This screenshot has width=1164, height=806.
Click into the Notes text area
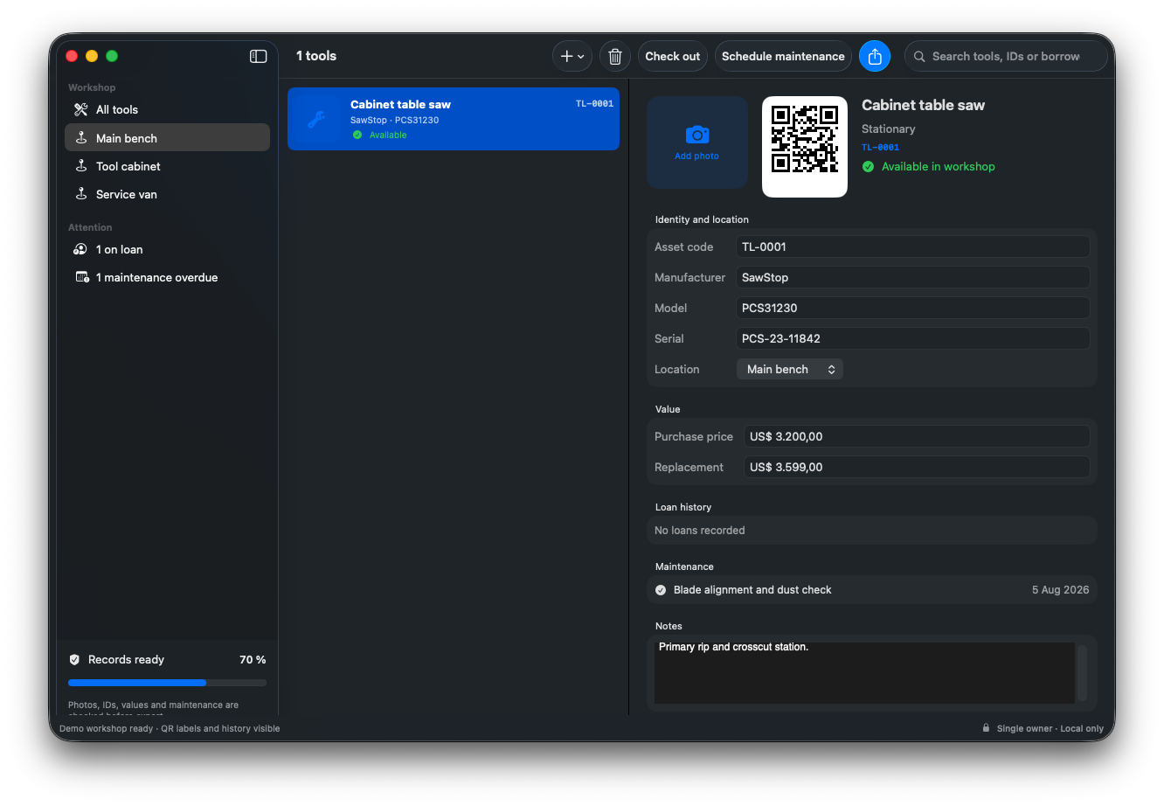864,673
